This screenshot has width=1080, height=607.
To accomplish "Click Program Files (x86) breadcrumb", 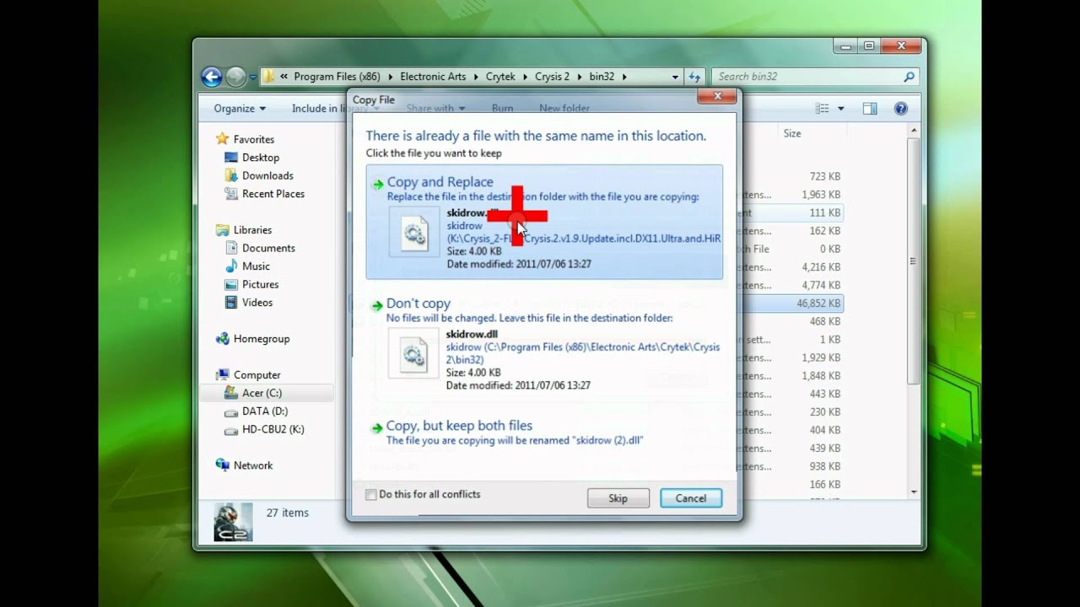I will pos(337,77).
